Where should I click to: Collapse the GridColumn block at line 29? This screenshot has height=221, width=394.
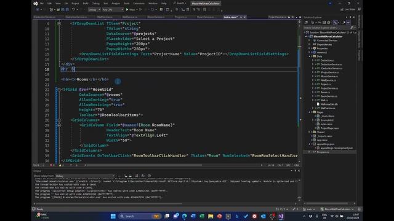[x=59, y=125]
